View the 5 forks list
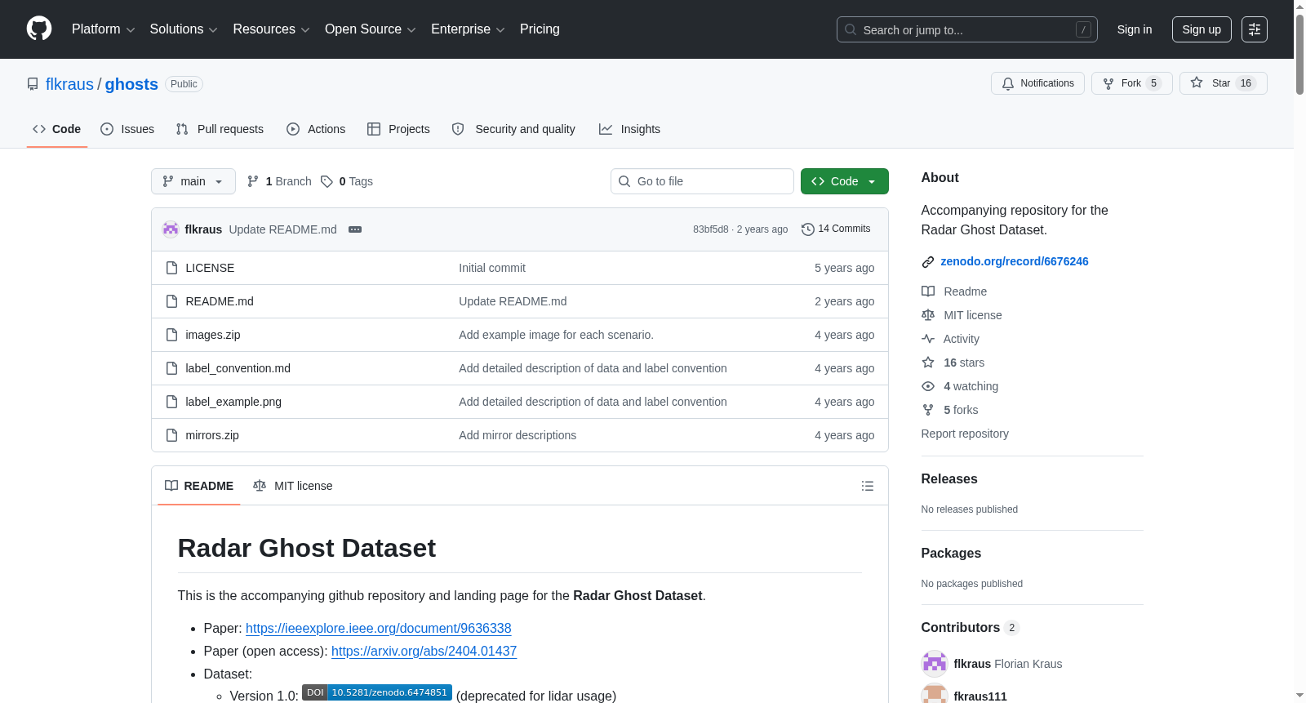The height and width of the screenshot is (703, 1306). [950, 410]
